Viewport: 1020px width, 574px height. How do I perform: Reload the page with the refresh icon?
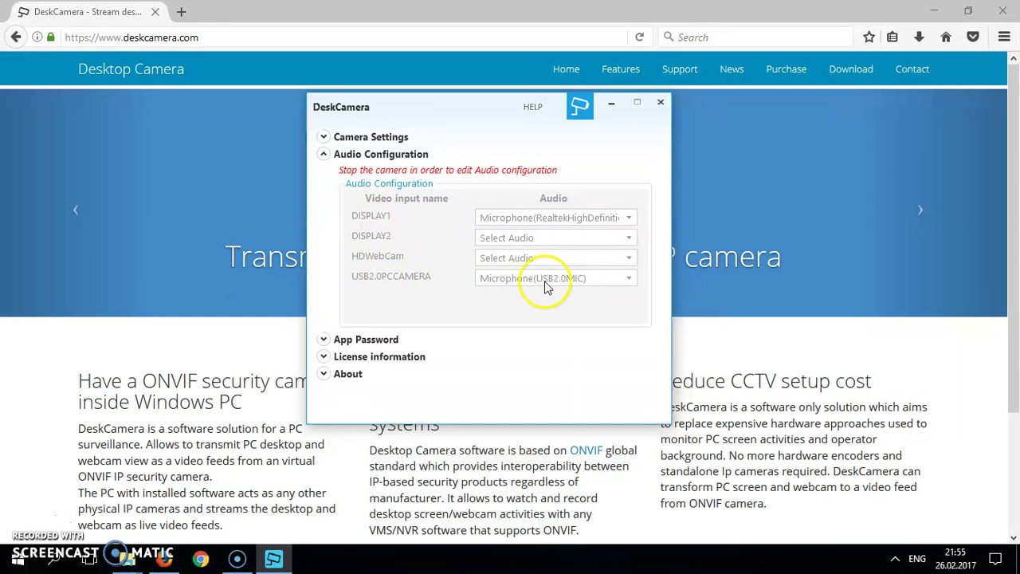coord(639,37)
